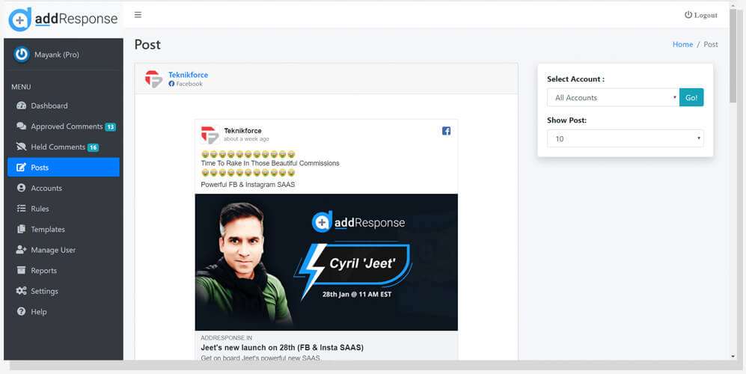Click the Dashboard gauge icon

coord(22,105)
